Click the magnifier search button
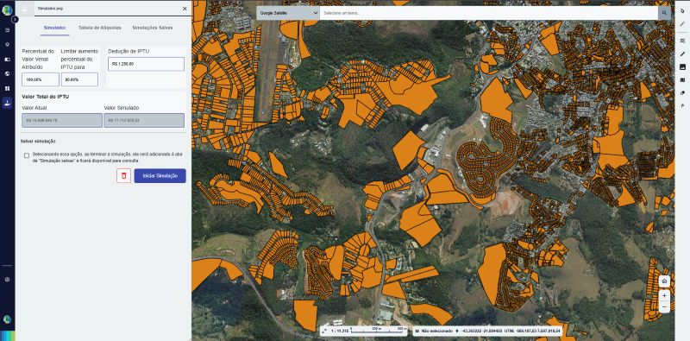Viewport: 690px width, 341px height. 664,13
